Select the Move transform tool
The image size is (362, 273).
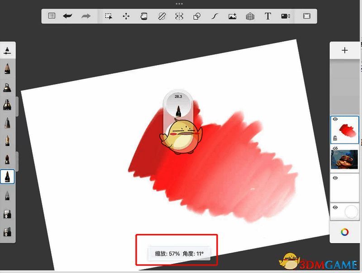(127, 15)
